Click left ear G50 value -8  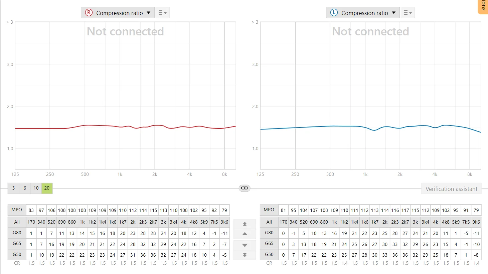[476, 255]
